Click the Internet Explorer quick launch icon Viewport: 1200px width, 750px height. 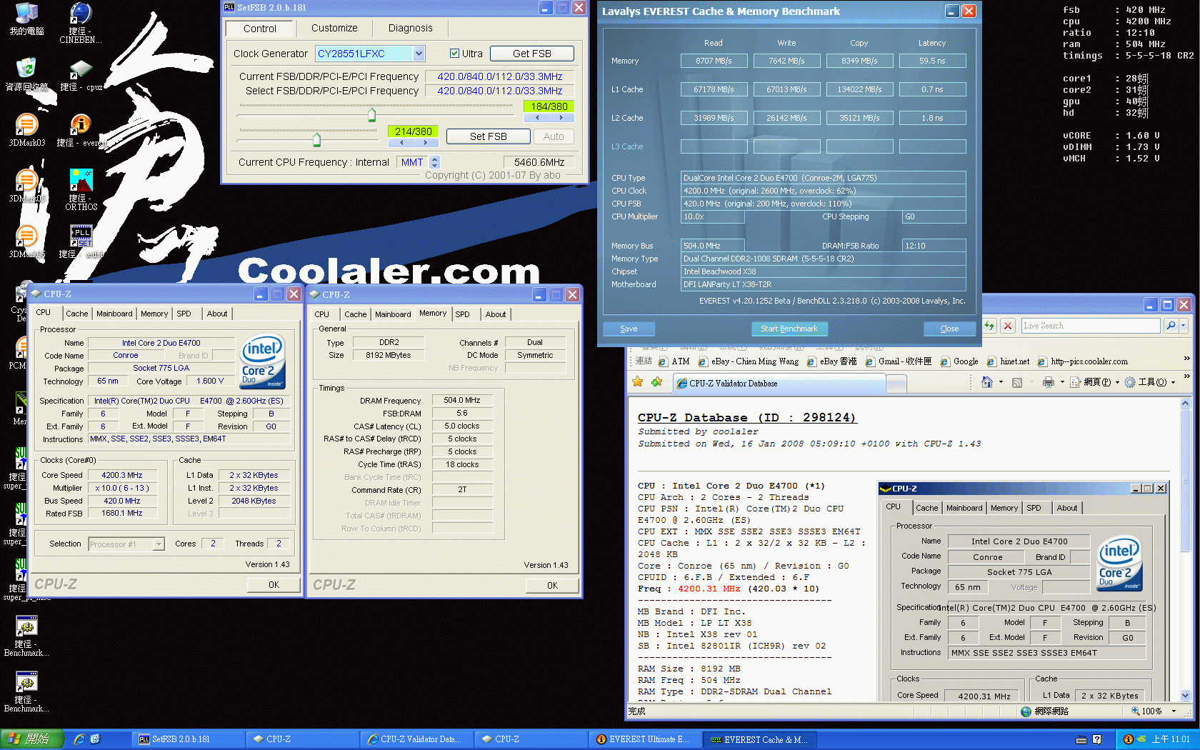tap(79, 739)
